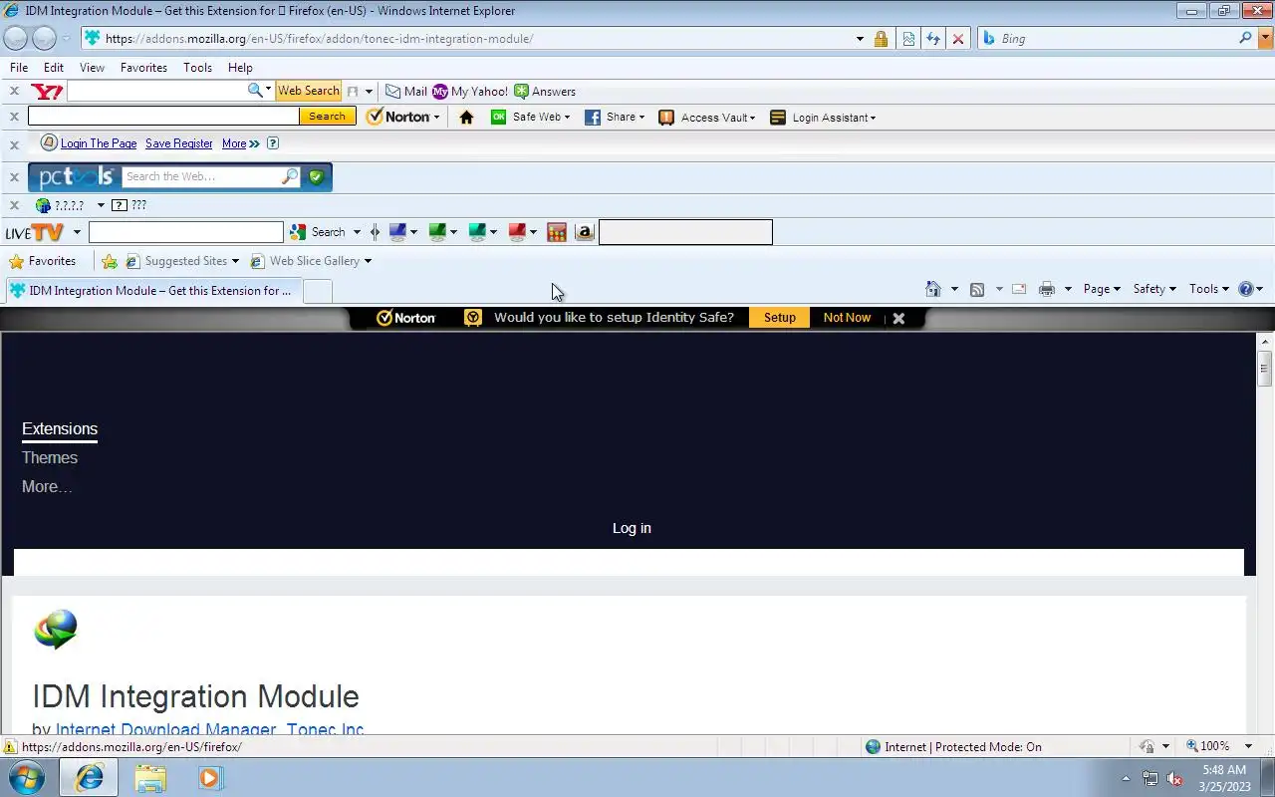1275x797 pixels.
Task: Click the globe icon labeled ?.?.?.?
Action: click(x=43, y=205)
